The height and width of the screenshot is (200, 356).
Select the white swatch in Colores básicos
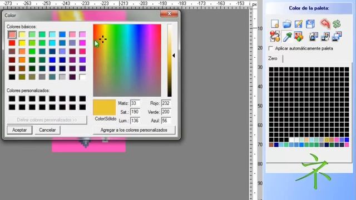coord(82,77)
